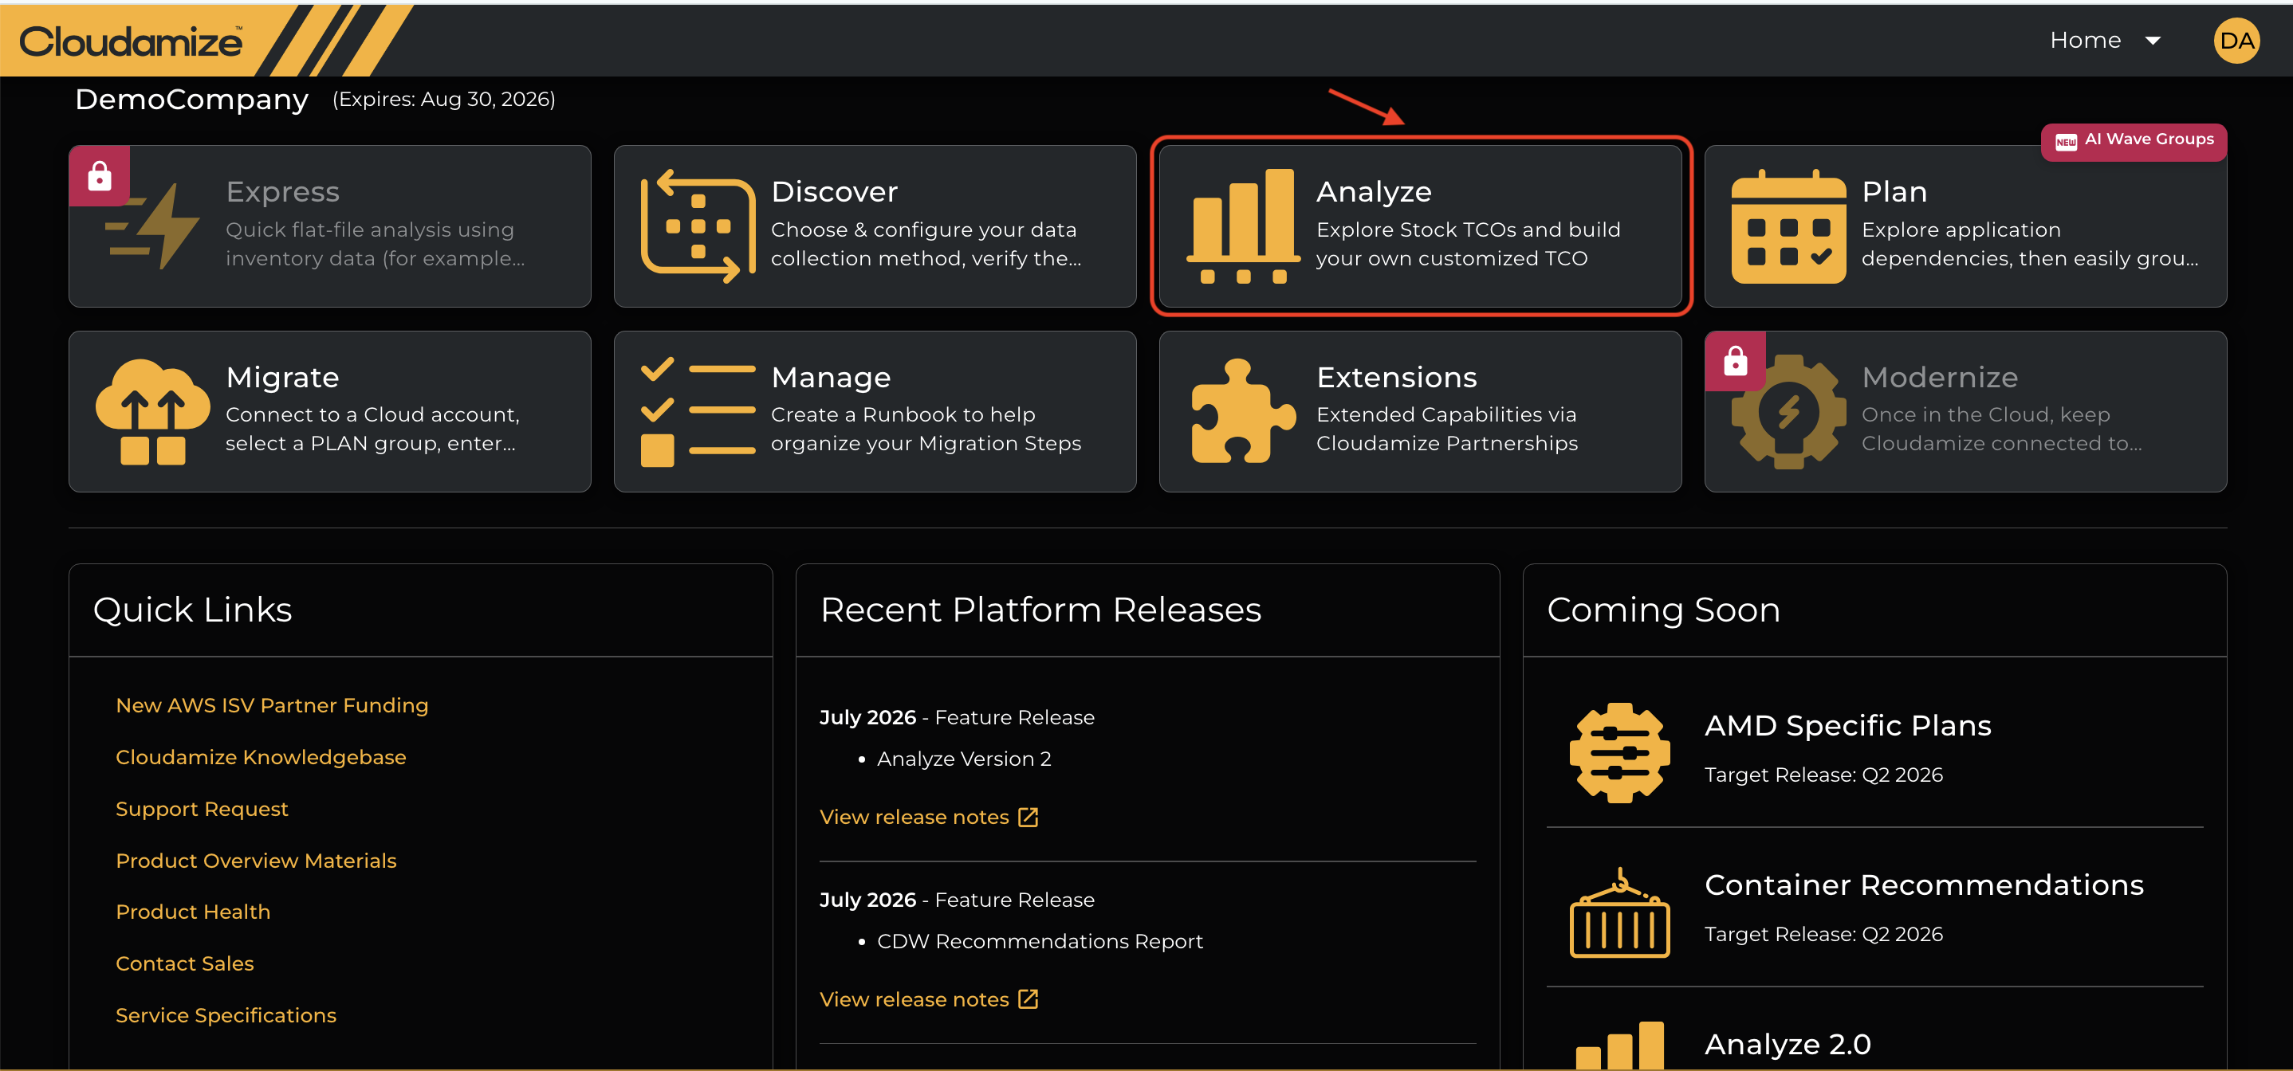The height and width of the screenshot is (1071, 2293).
Task: Open the Plan module title
Action: pyautogui.click(x=1894, y=191)
